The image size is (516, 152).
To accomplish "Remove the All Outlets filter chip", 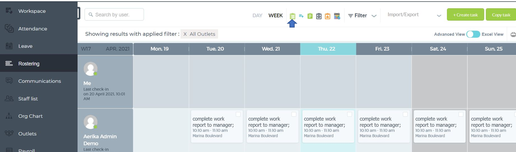I will coord(185,34).
